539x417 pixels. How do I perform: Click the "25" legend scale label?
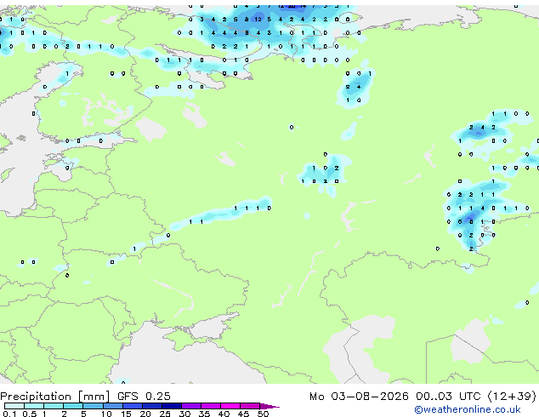pyautogui.click(x=165, y=414)
